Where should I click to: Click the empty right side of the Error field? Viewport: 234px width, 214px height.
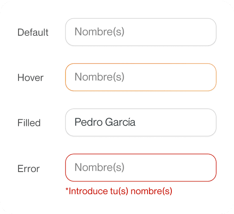tap(170, 167)
